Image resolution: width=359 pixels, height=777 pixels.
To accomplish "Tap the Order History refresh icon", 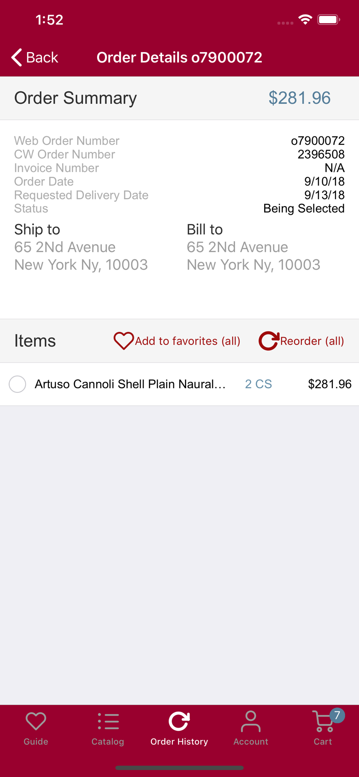I will pyautogui.click(x=179, y=721).
